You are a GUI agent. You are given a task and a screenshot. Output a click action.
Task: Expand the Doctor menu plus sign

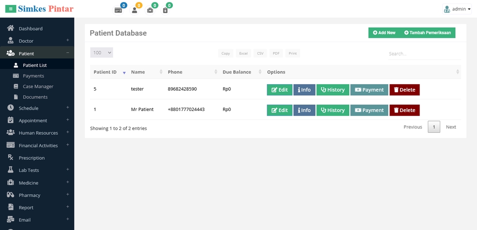[x=68, y=40]
